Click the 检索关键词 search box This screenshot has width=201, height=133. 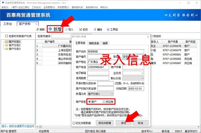click(x=62, y=36)
